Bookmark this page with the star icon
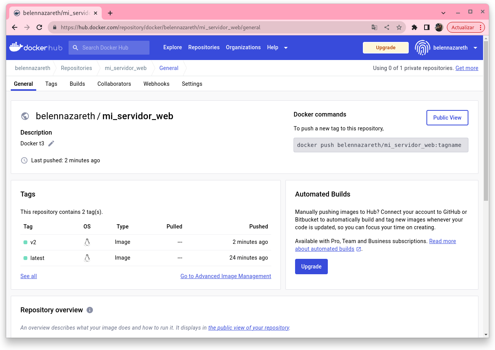Screen dimensions: 495x350 point(399,27)
